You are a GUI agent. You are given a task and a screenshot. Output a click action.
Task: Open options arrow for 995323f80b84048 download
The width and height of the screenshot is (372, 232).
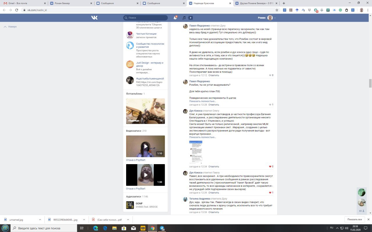[x=84, y=220]
